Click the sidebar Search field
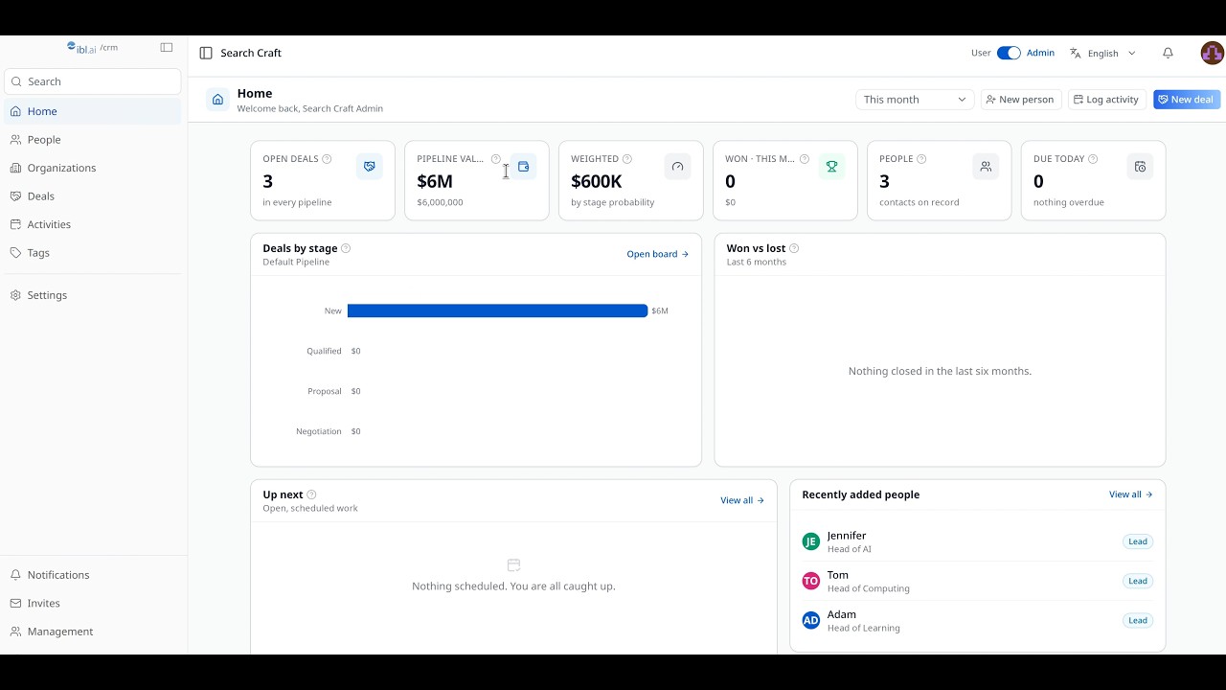This screenshot has width=1226, height=690. 92,81
